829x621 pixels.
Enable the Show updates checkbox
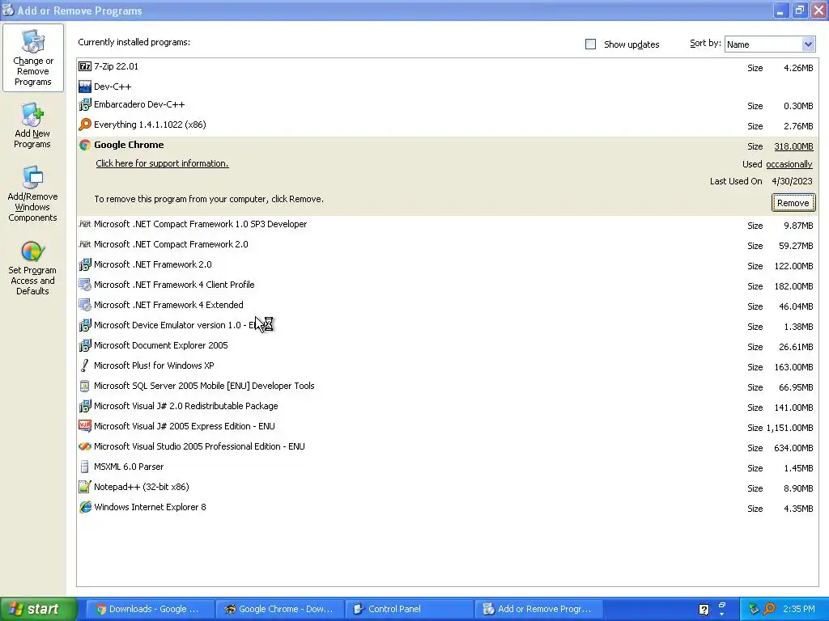point(590,44)
